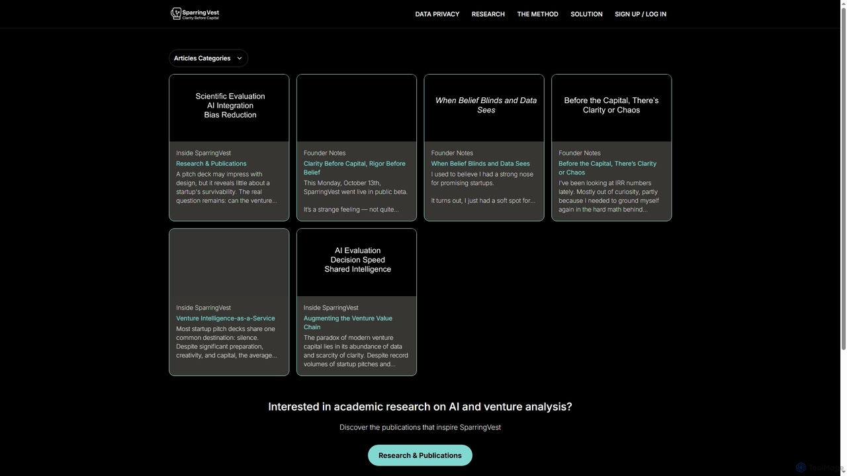This screenshot has height=476, width=847.
Task: Open 'Clarity Before Capital, Rigor Before Belief' article
Action: (355, 168)
